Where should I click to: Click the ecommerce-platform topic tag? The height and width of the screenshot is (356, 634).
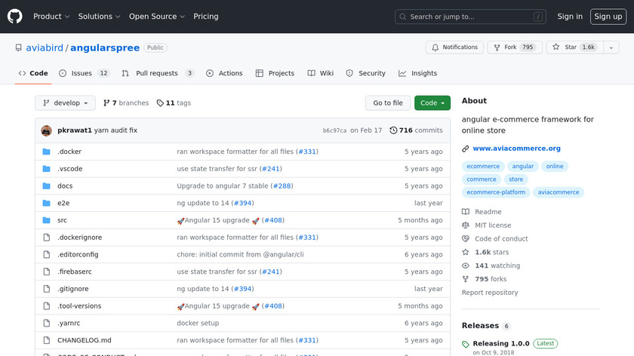pyautogui.click(x=496, y=192)
